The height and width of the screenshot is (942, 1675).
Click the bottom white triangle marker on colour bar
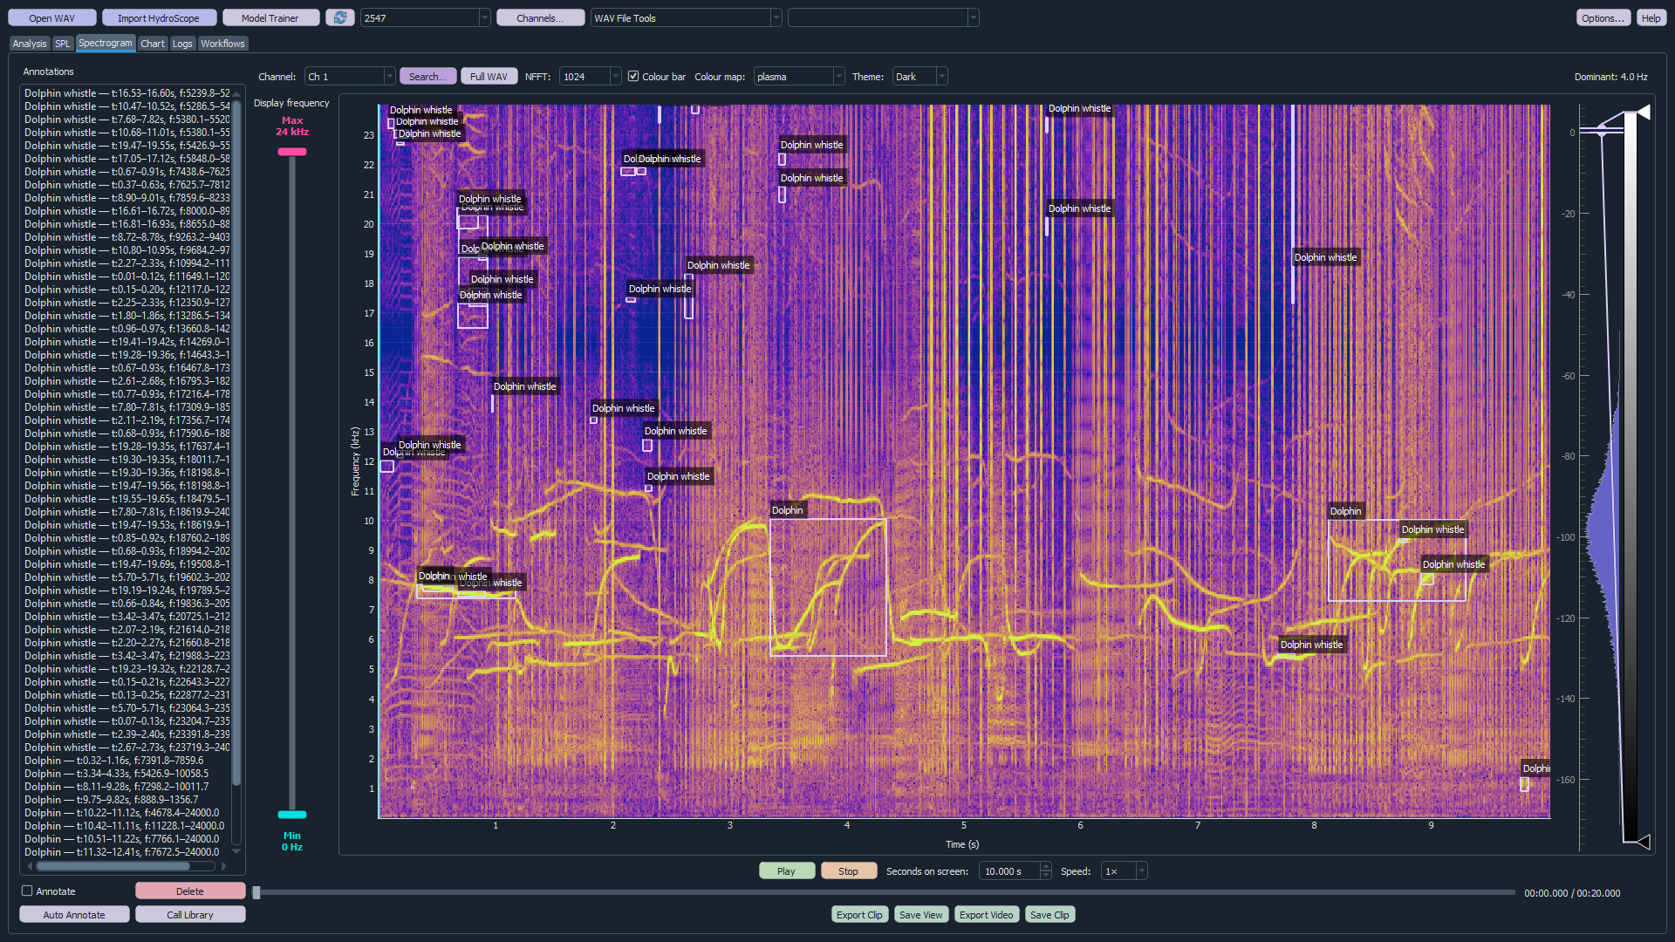tap(1644, 842)
